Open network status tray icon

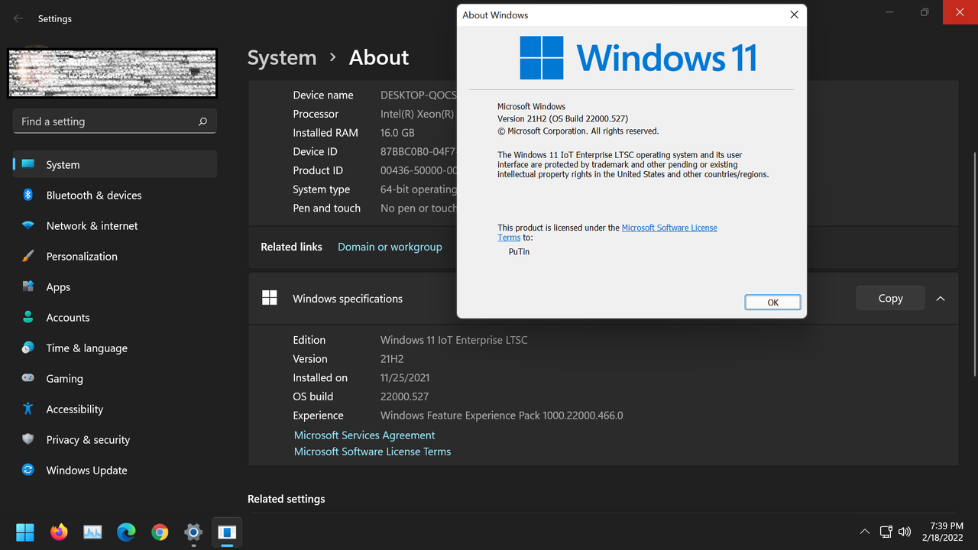pyautogui.click(x=886, y=532)
